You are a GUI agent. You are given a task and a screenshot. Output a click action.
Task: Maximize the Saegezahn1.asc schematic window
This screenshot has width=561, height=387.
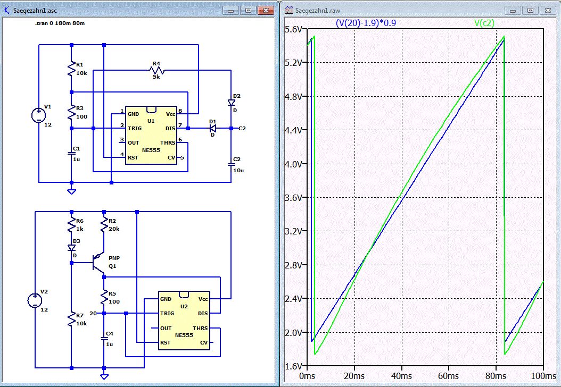pos(247,10)
